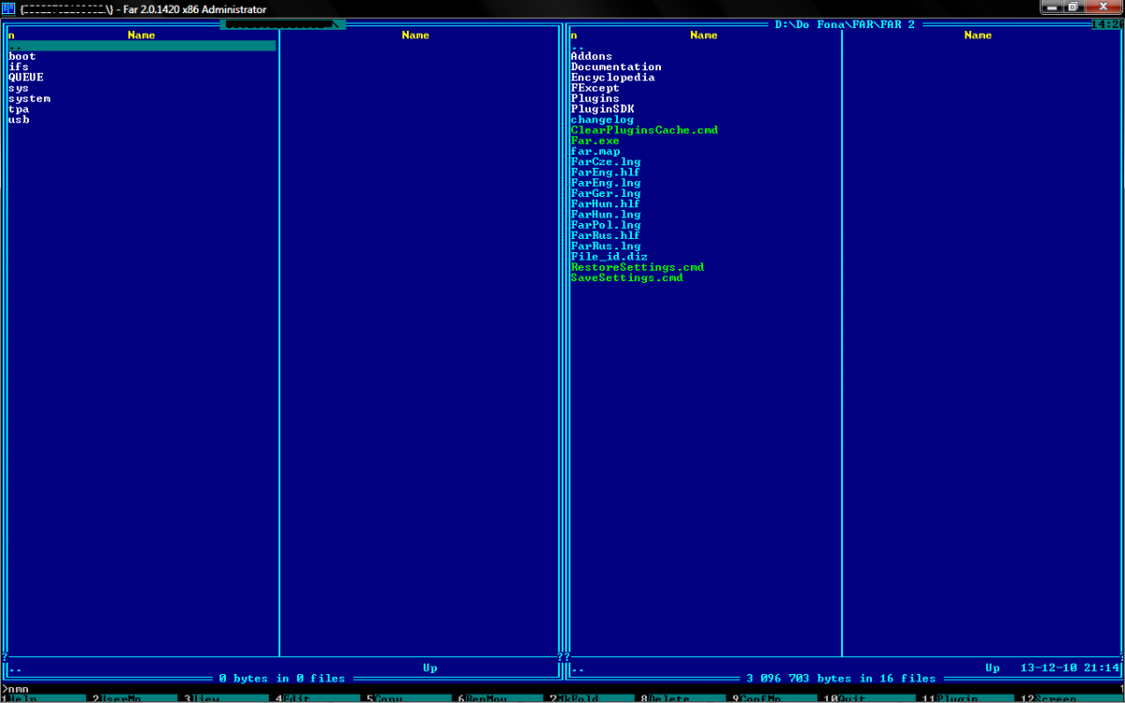Select the ifs folder in left panel
This screenshot has width=1125, height=703.
point(19,67)
